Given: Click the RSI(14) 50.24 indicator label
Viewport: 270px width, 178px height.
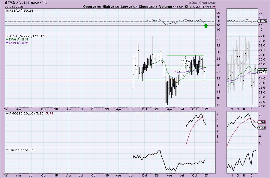Looking at the screenshot, I should pyautogui.click(x=21, y=11).
